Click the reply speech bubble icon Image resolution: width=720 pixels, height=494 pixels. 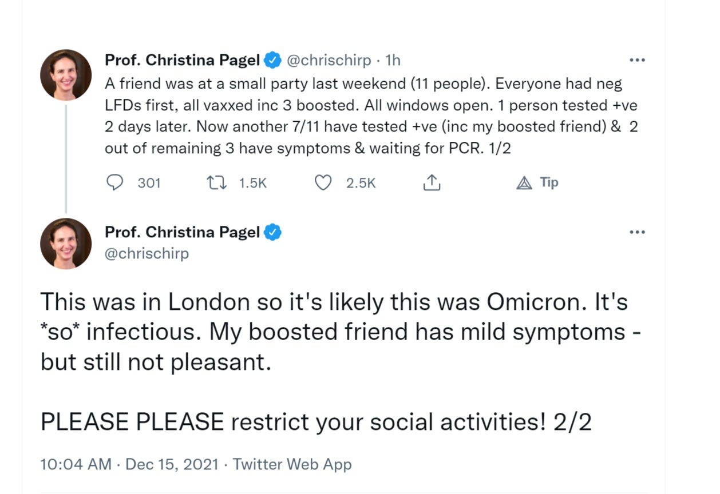pos(115,182)
